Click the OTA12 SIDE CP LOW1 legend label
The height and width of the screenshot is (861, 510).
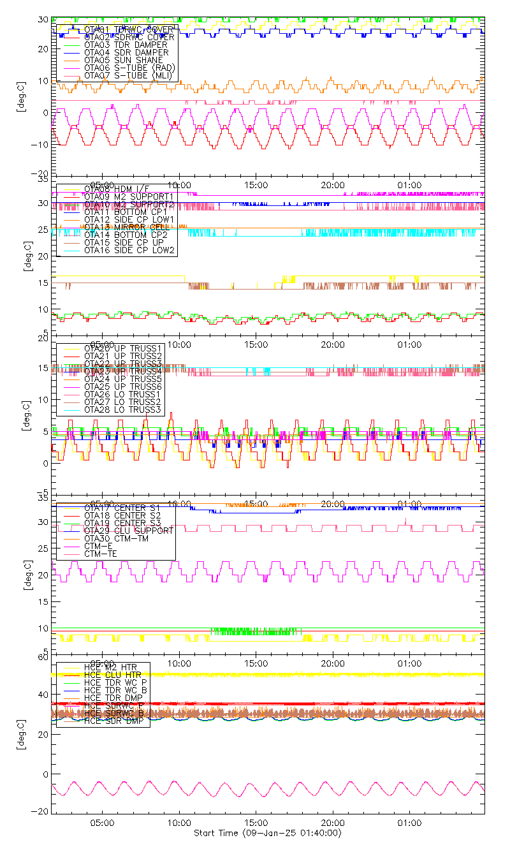click(x=129, y=220)
